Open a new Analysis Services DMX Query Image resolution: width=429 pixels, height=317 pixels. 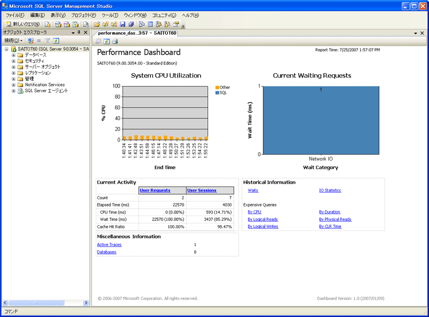67,24
